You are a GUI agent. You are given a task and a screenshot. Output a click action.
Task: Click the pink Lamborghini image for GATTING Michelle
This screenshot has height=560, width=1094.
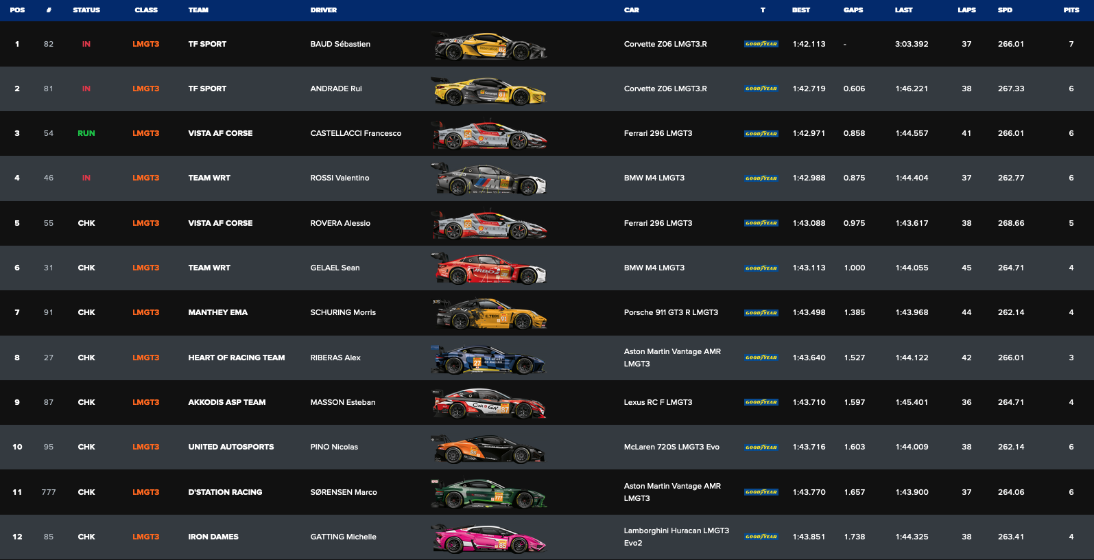click(489, 538)
